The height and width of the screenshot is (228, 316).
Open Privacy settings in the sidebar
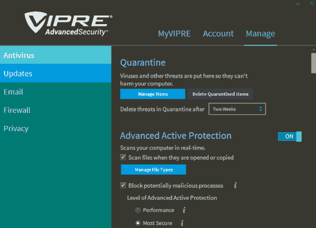click(x=56, y=128)
